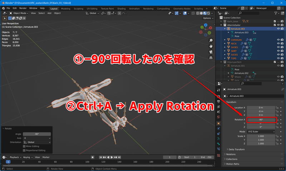Enable Mirror Editing checkbox
The width and height of the screenshot is (286, 171).
point(24,146)
